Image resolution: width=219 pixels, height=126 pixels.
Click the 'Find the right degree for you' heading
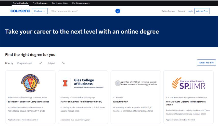click(x=30, y=55)
